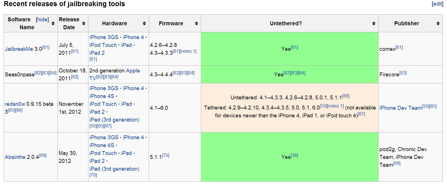Open iPhone 3GS link in JailbreakMe row
Viewport: 447px width, 185px height.
(x=104, y=37)
